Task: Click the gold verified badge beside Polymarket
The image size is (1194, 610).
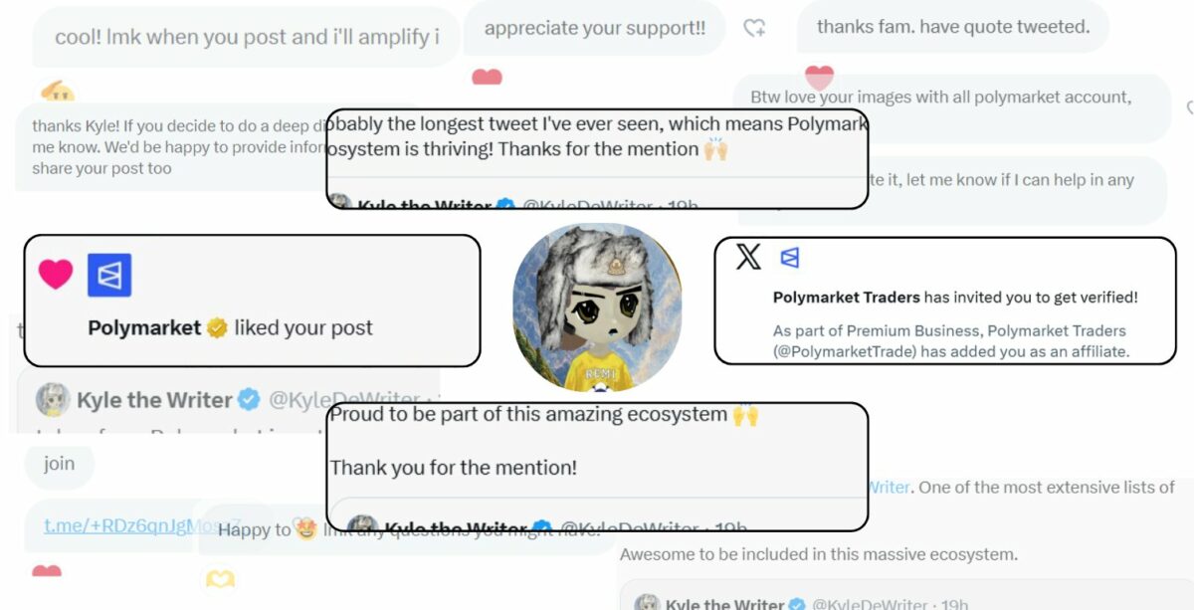Action: pyautogui.click(x=217, y=327)
